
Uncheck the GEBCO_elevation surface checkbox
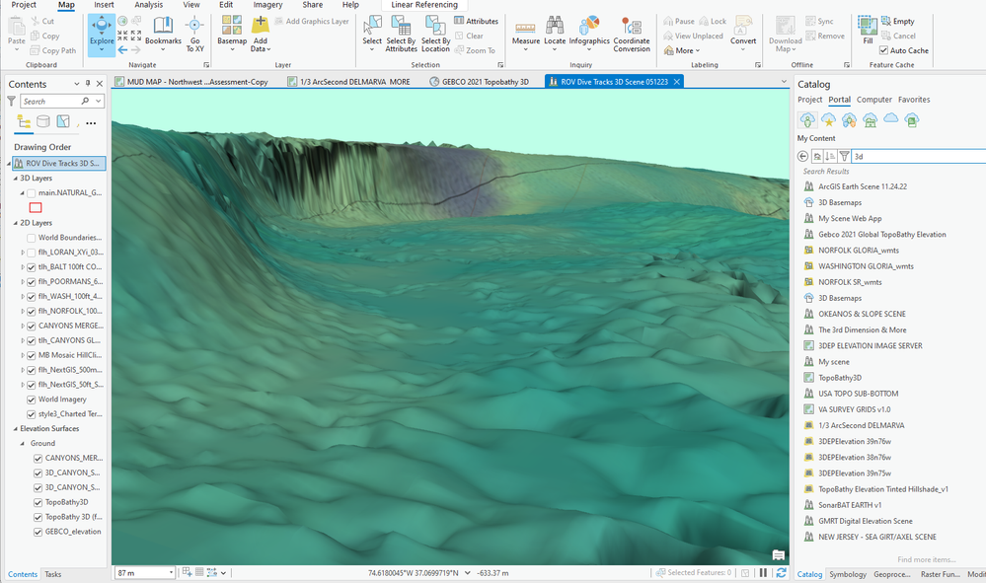point(38,531)
